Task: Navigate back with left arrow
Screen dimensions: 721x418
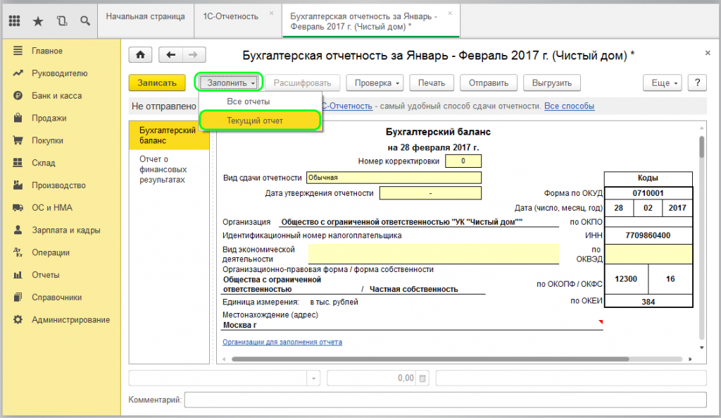Action: (x=170, y=55)
